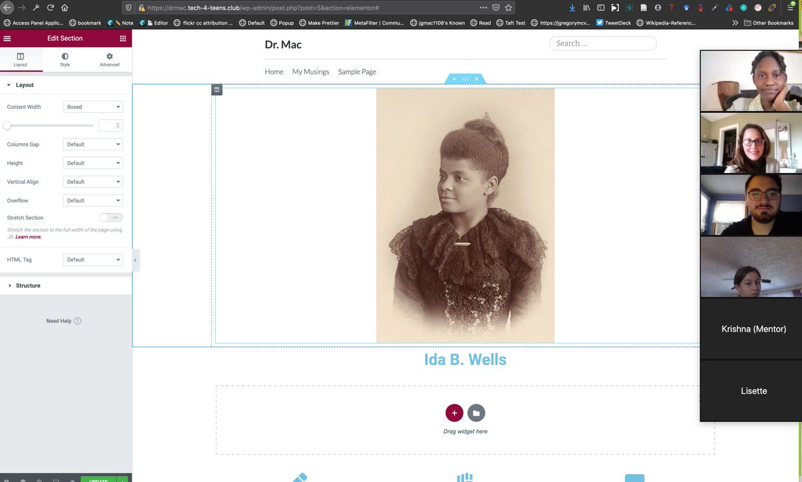Click the content width slider handle
802x482 pixels.
(7, 125)
